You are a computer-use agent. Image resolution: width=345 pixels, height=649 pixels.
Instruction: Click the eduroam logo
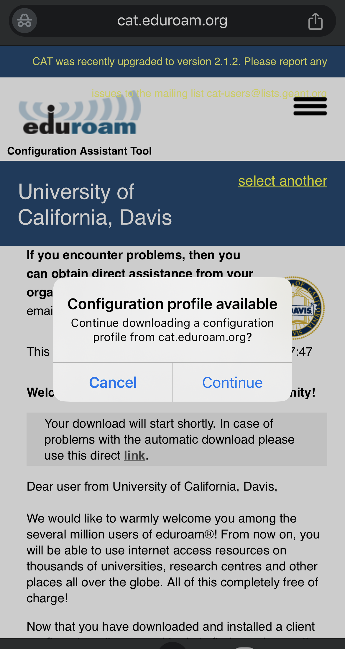point(80,118)
